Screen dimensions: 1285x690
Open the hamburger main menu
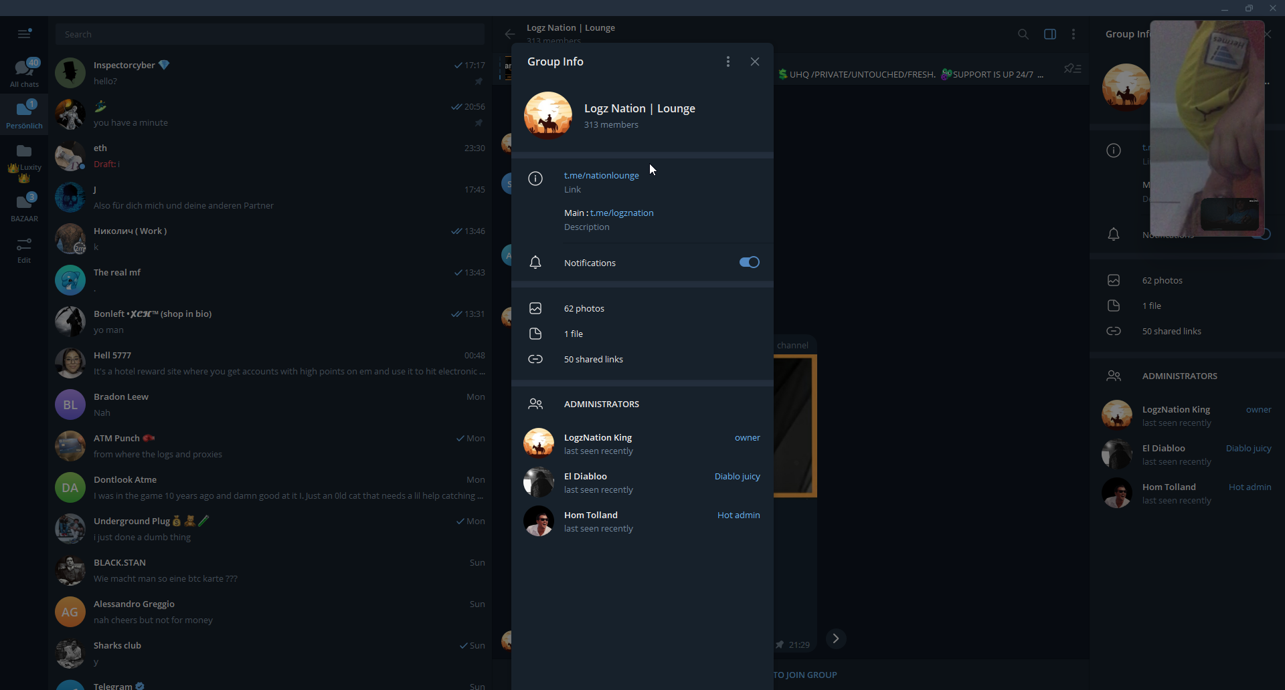pyautogui.click(x=24, y=33)
